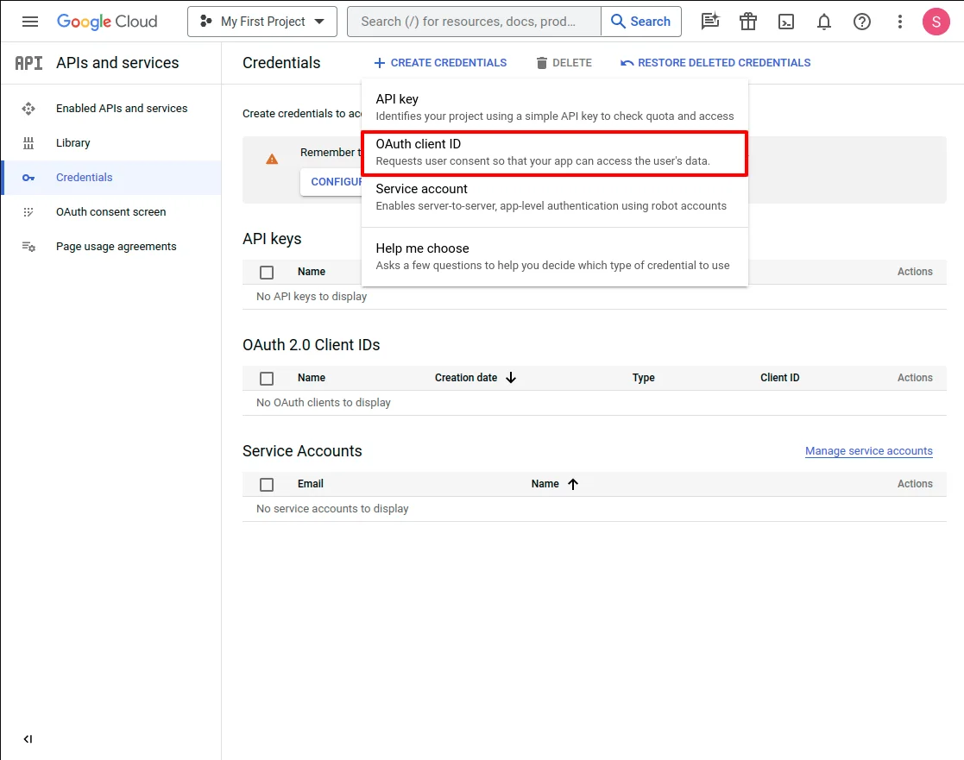
Task: Click RESTORE DELETED CREDENTIALS
Action: pyautogui.click(x=715, y=63)
